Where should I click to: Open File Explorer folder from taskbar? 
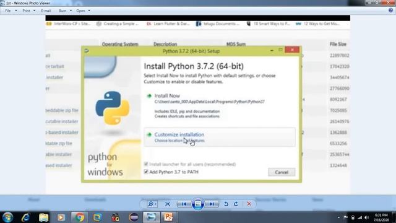click(44, 217)
